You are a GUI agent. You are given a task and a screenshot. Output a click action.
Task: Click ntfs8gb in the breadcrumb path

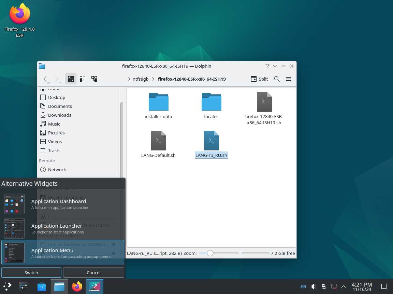(141, 79)
